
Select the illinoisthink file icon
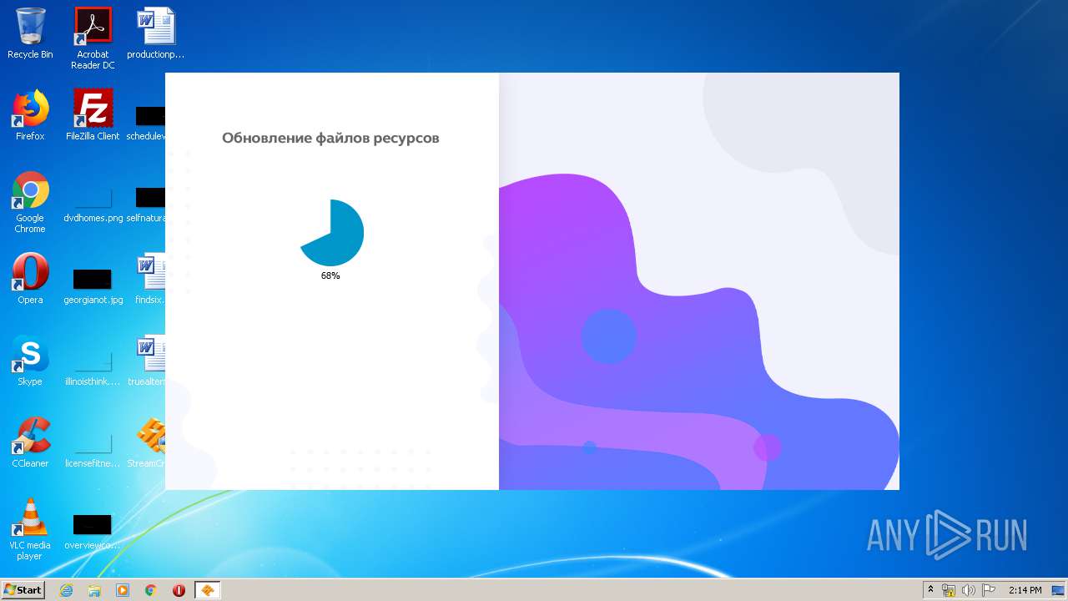pyautogui.click(x=93, y=368)
